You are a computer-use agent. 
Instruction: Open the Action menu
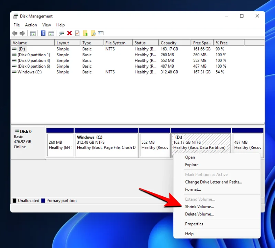(31, 25)
